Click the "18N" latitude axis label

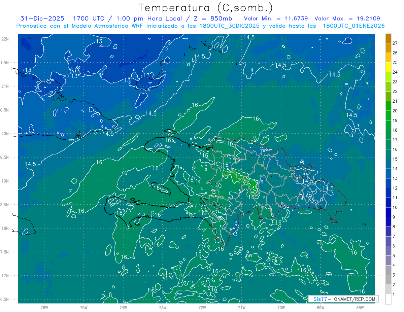pos(6,228)
